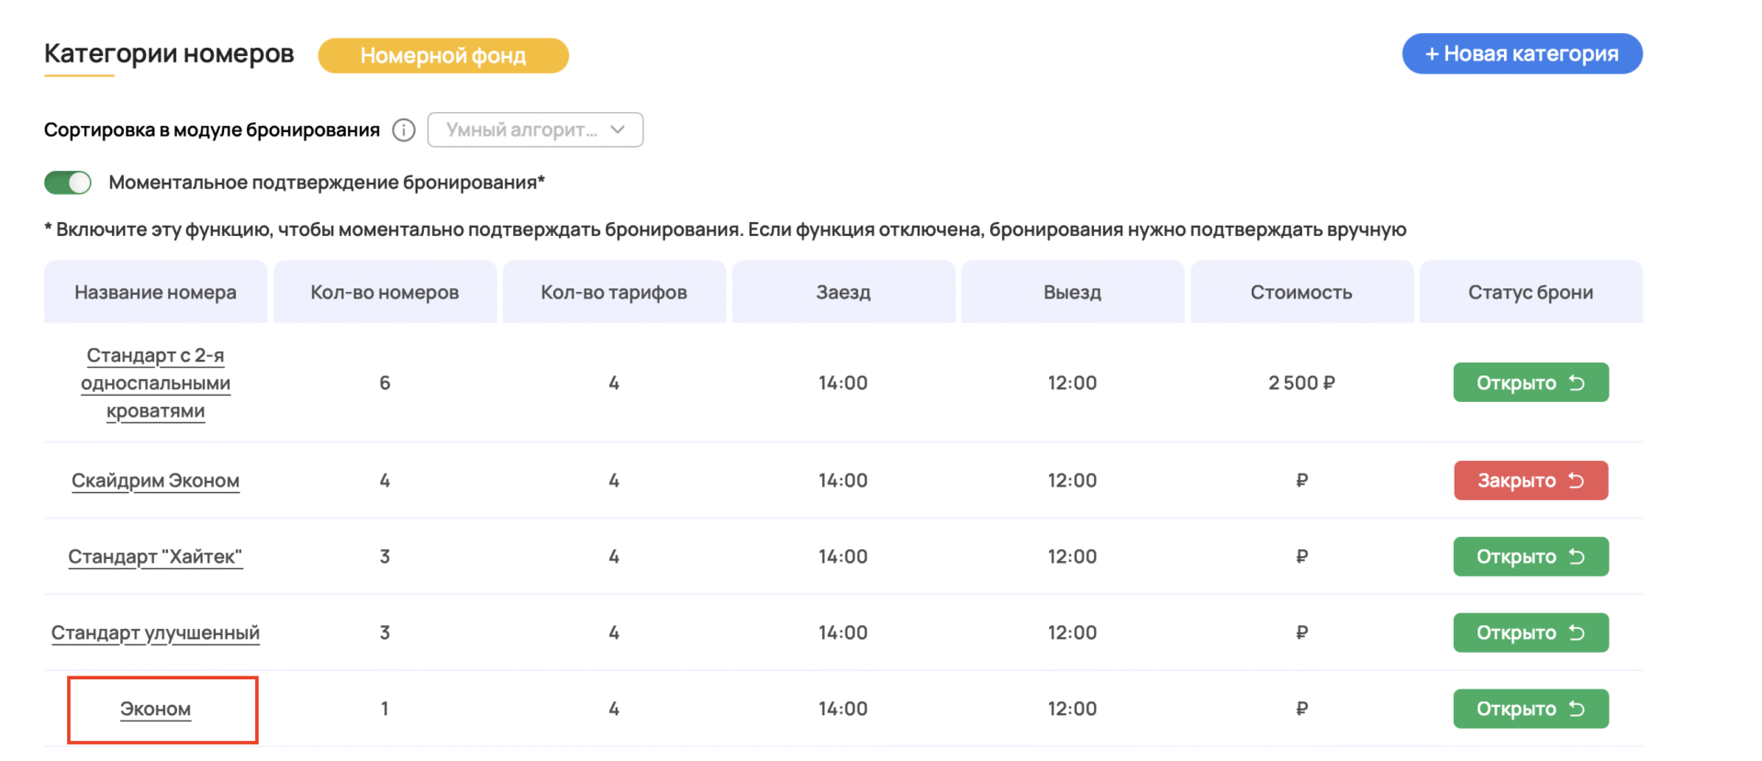
Task: Open Стандарт улучшенный category page
Action: coord(155,633)
